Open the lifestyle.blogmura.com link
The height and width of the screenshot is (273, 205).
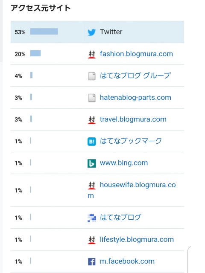tap(137, 240)
